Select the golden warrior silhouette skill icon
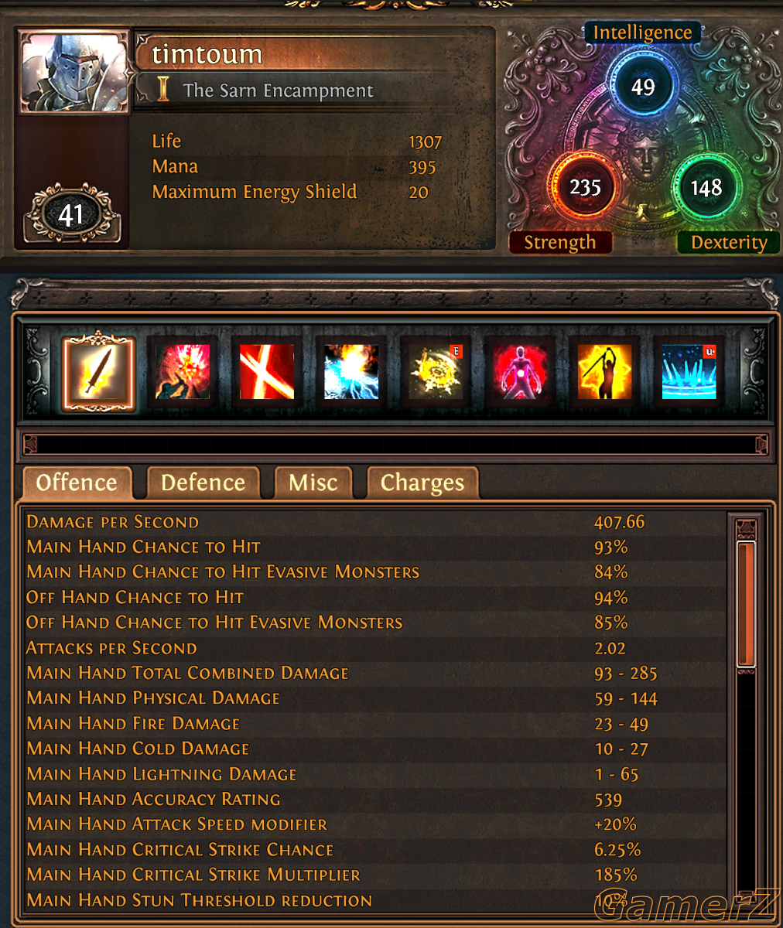Image resolution: width=783 pixels, height=928 pixels. [x=604, y=372]
